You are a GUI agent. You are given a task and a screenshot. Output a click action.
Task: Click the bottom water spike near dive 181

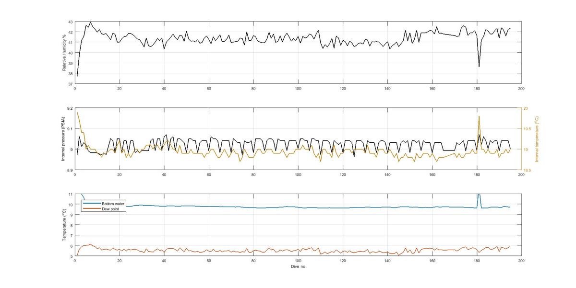479,196
